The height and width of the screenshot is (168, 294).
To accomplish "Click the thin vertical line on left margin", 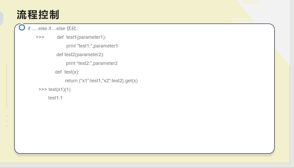I will [x=7, y=86].
